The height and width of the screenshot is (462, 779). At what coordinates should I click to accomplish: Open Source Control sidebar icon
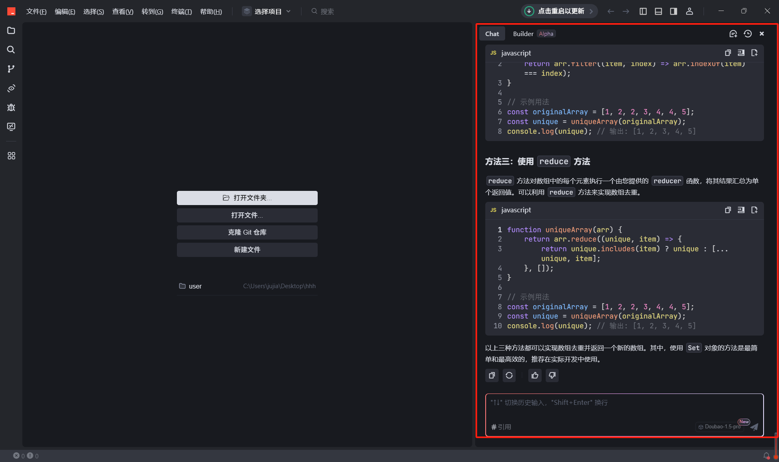click(11, 69)
